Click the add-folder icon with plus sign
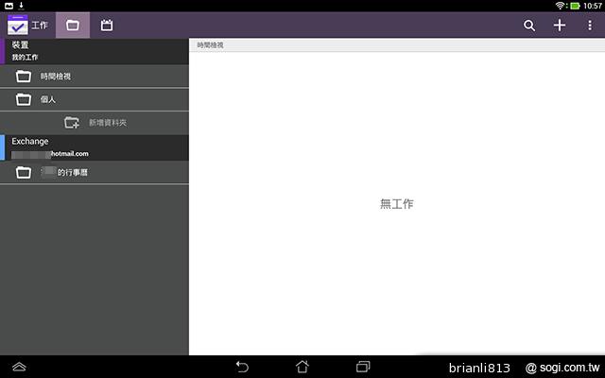The image size is (605, 378). 72,123
